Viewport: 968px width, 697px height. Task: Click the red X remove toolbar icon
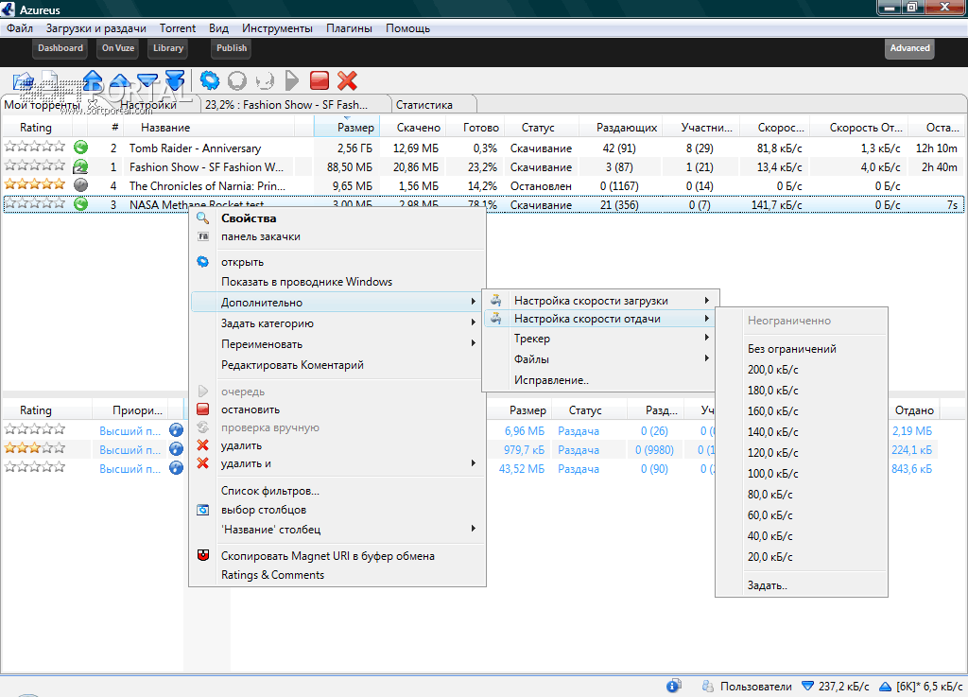point(347,80)
